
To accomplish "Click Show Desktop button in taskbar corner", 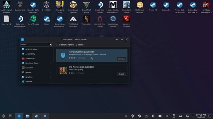I will 210,116.
